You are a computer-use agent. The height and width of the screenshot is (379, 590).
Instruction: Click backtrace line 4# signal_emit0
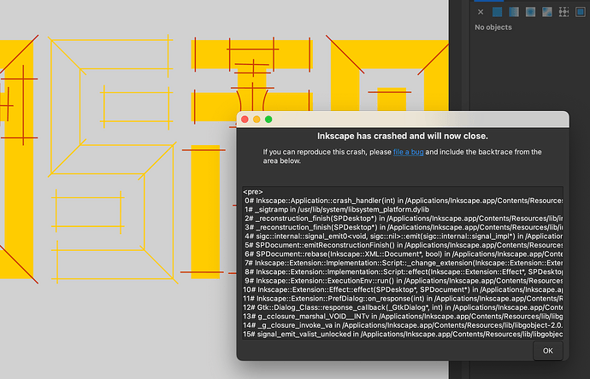403,236
